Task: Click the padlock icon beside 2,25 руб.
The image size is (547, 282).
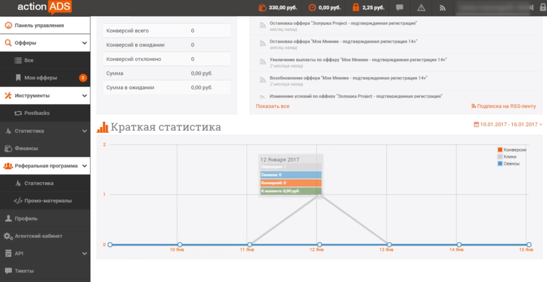Action: pos(356,7)
